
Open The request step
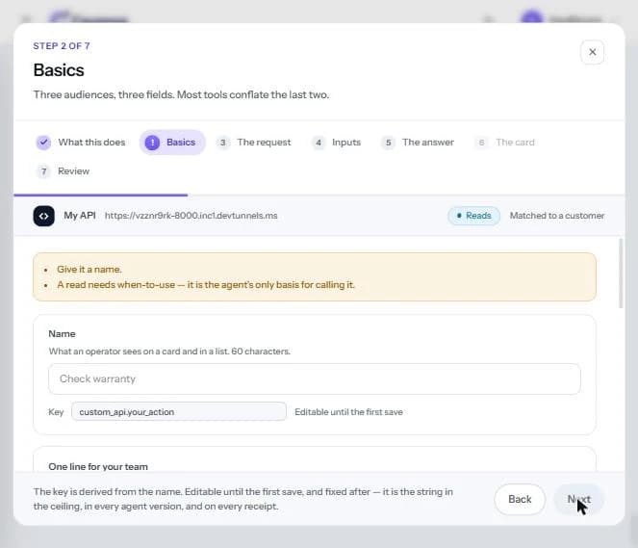pos(253,143)
